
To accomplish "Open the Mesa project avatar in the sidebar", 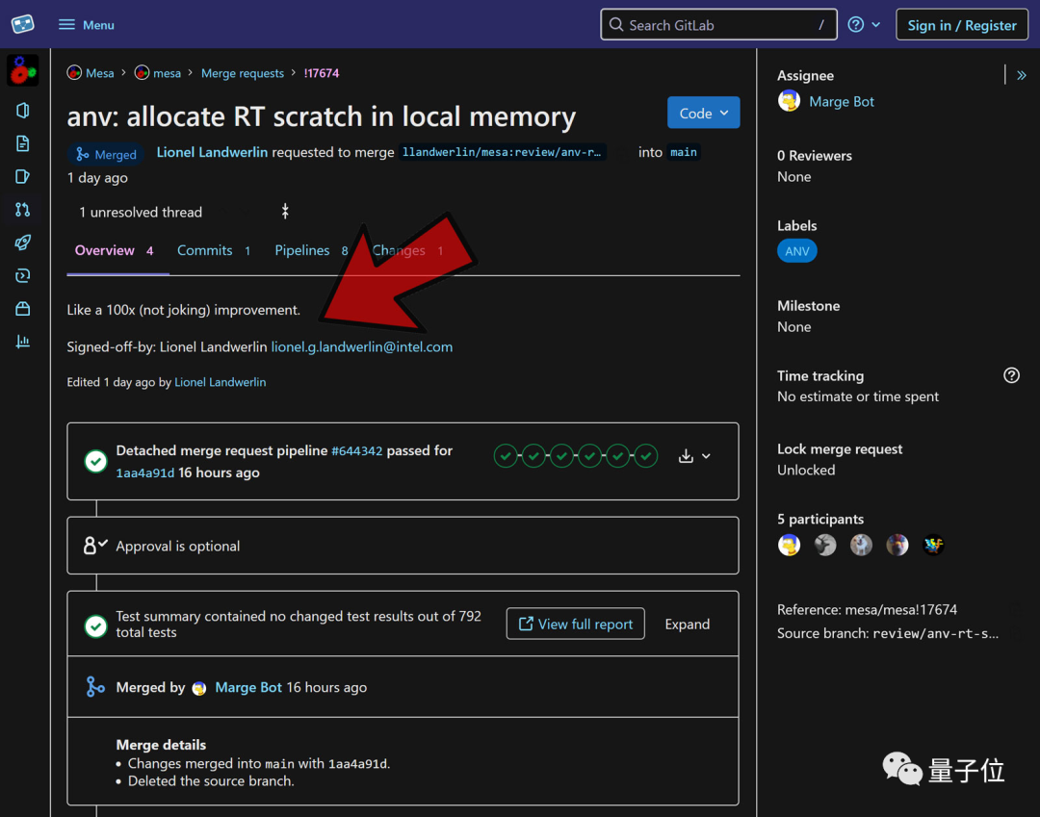I will point(22,70).
